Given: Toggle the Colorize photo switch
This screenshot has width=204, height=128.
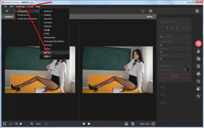Looking at the screenshot, I should coord(186,70).
